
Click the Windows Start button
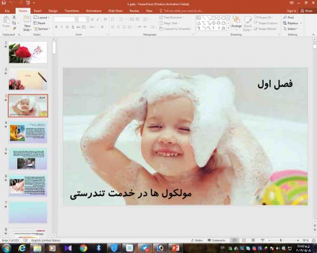click(6, 248)
